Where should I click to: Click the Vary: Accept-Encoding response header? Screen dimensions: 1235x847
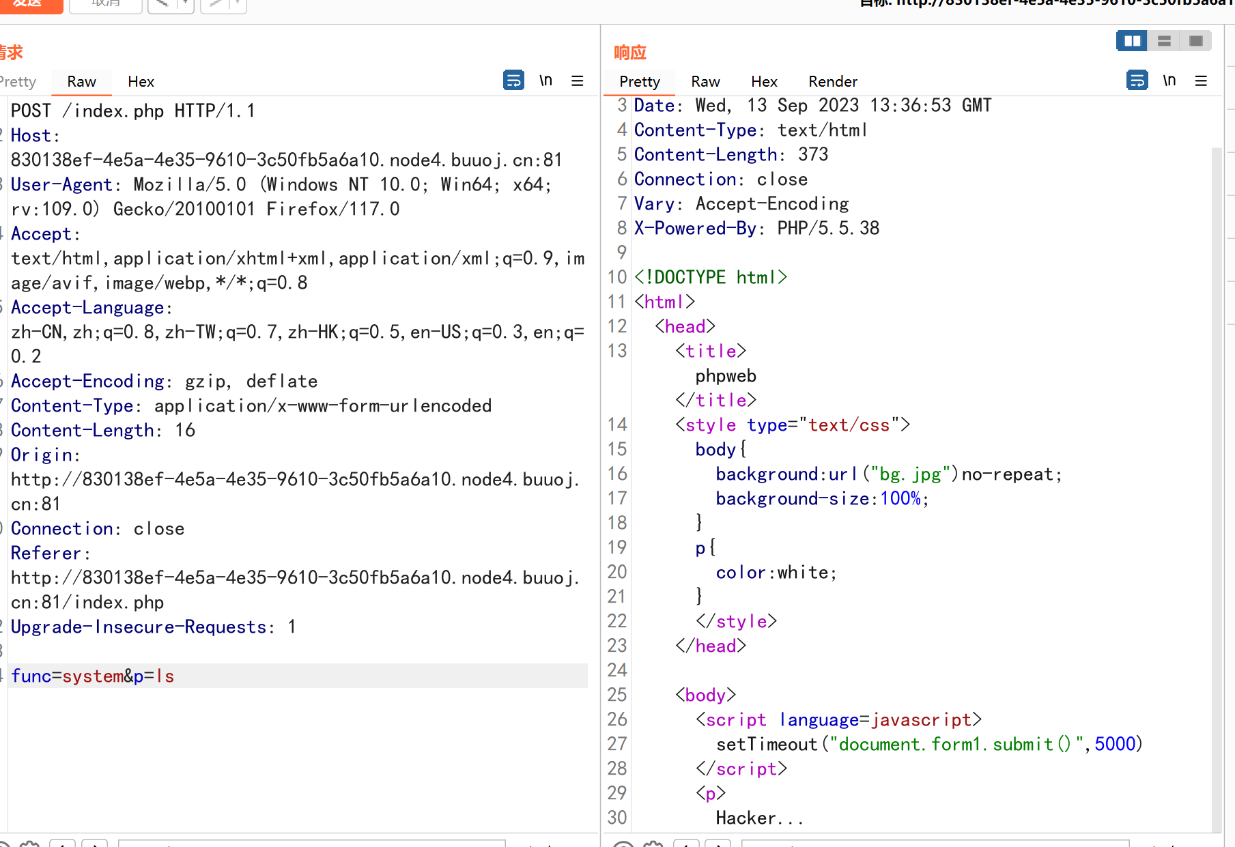[741, 204]
